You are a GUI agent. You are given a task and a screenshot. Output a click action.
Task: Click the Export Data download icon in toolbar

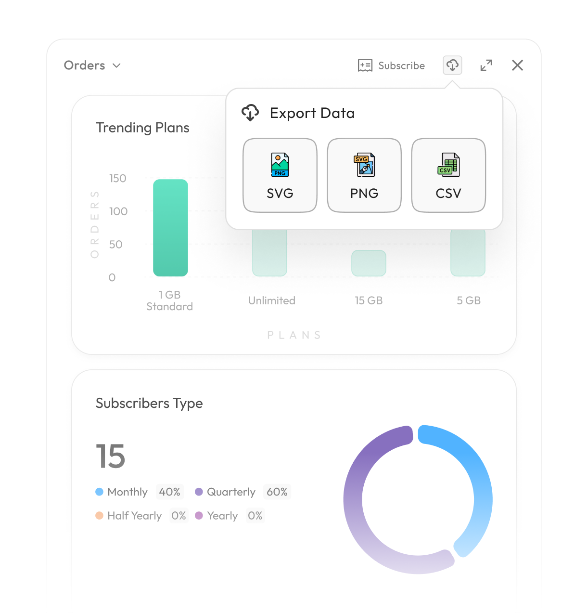pos(452,65)
